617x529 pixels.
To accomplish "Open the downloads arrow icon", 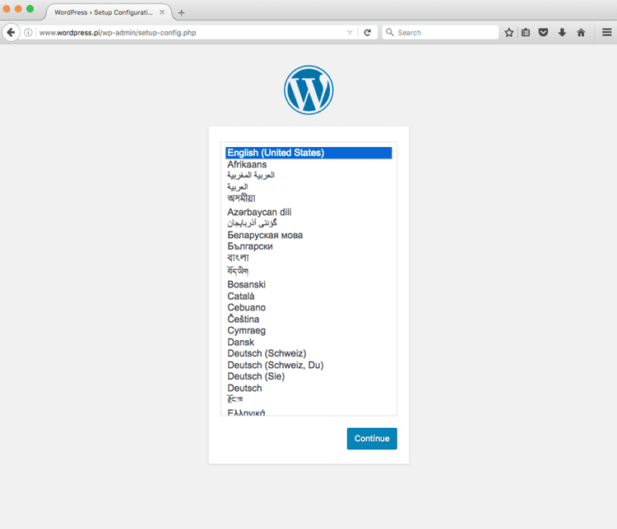I will [x=562, y=33].
